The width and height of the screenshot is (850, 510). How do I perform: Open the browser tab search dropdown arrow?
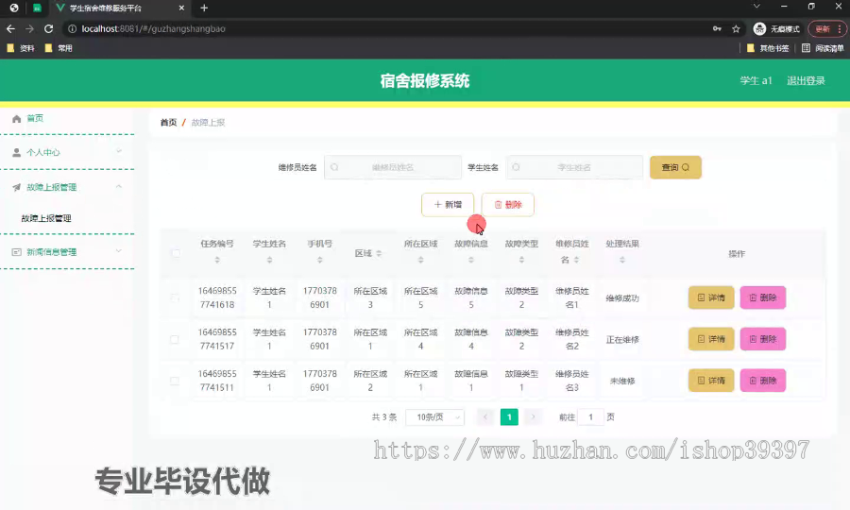[x=756, y=7]
